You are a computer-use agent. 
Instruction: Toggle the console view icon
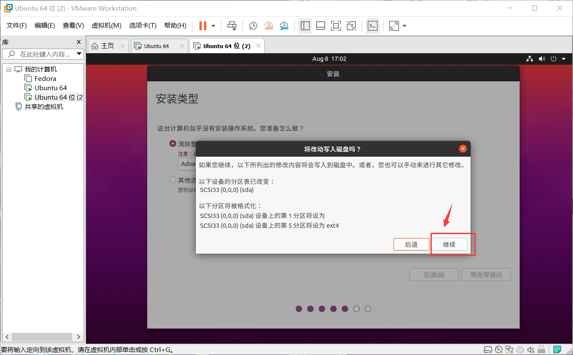(x=372, y=26)
